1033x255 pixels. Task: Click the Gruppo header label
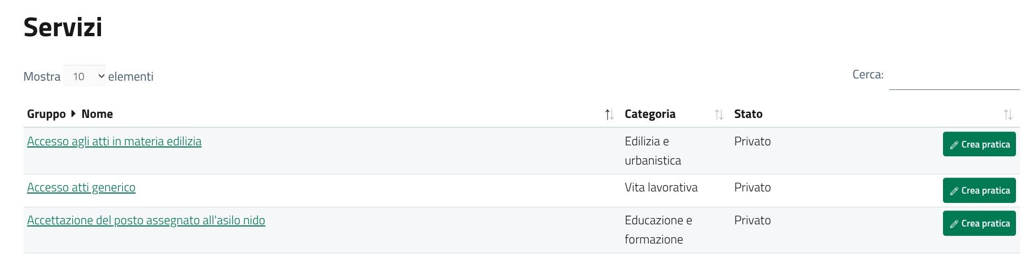(46, 114)
